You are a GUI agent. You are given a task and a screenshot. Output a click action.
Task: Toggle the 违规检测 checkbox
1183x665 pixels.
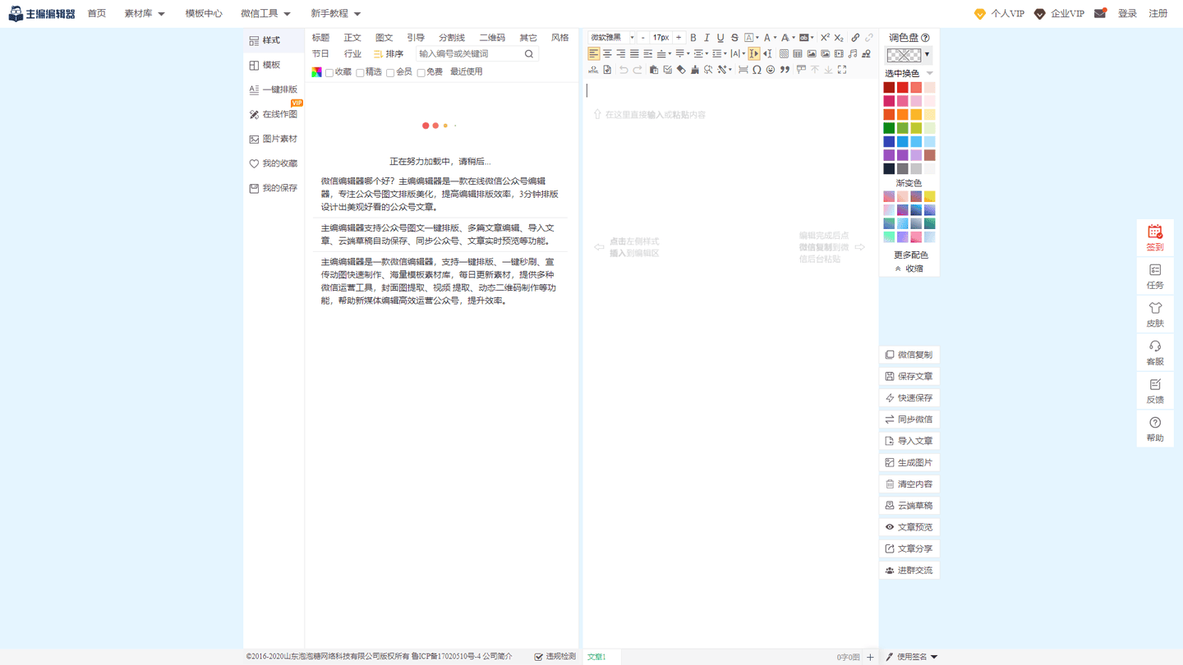coord(539,657)
